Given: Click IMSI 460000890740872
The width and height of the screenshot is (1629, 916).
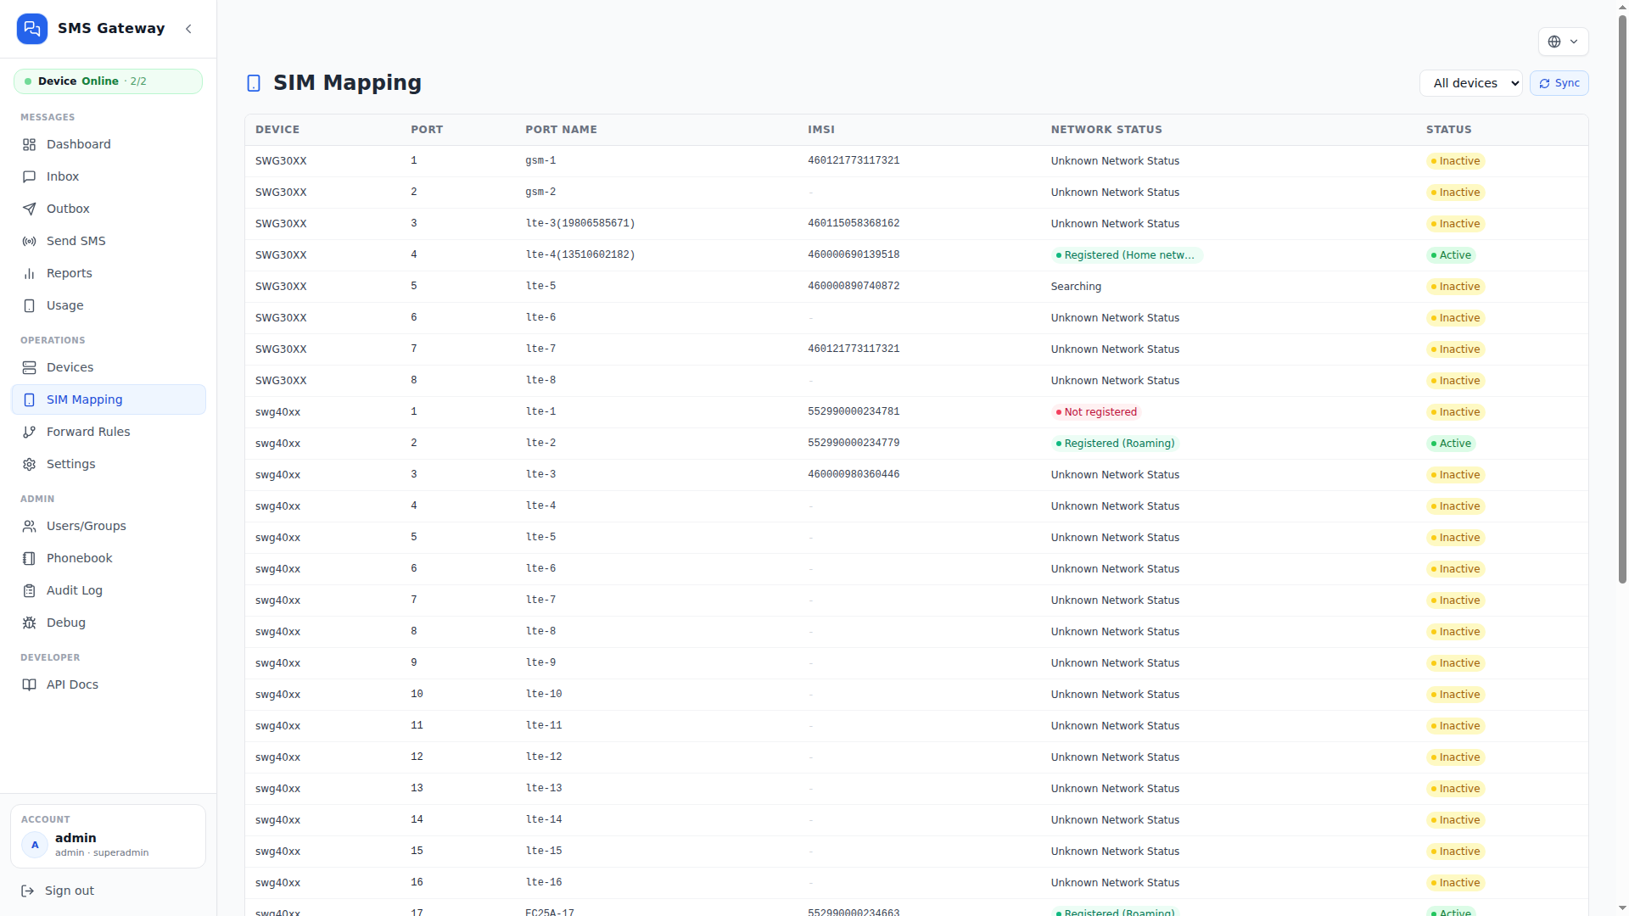Looking at the screenshot, I should click(854, 287).
